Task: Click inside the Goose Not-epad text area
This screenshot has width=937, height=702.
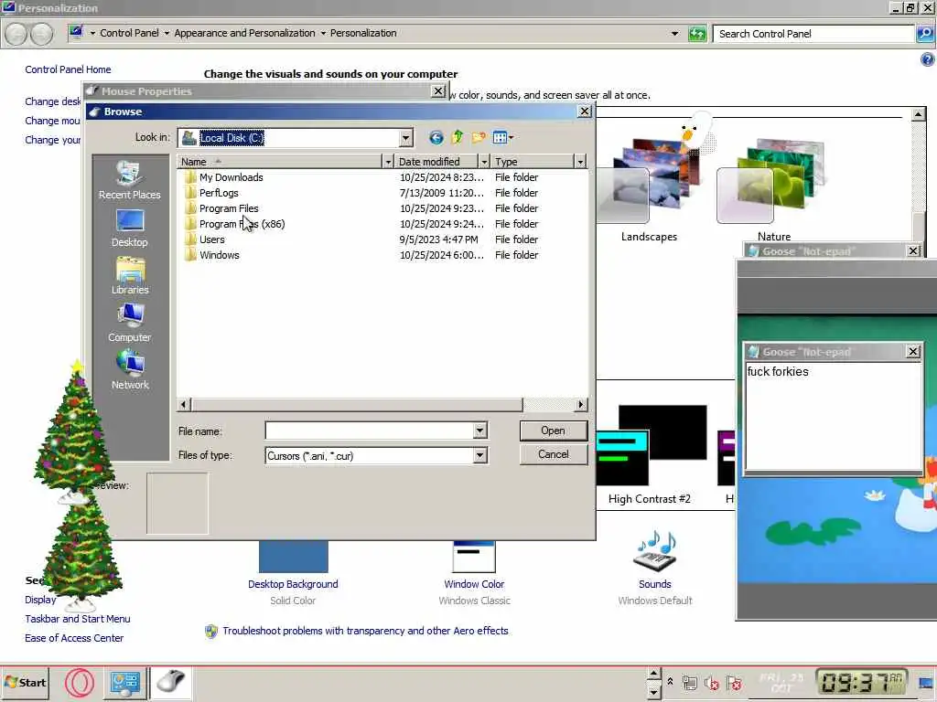Action: (x=833, y=416)
